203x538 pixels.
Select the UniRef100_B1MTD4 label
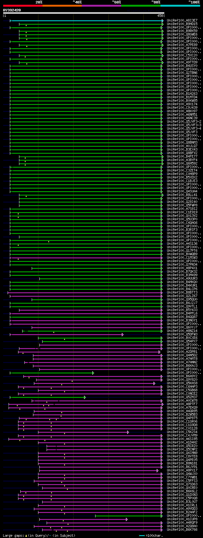click(x=182, y=97)
